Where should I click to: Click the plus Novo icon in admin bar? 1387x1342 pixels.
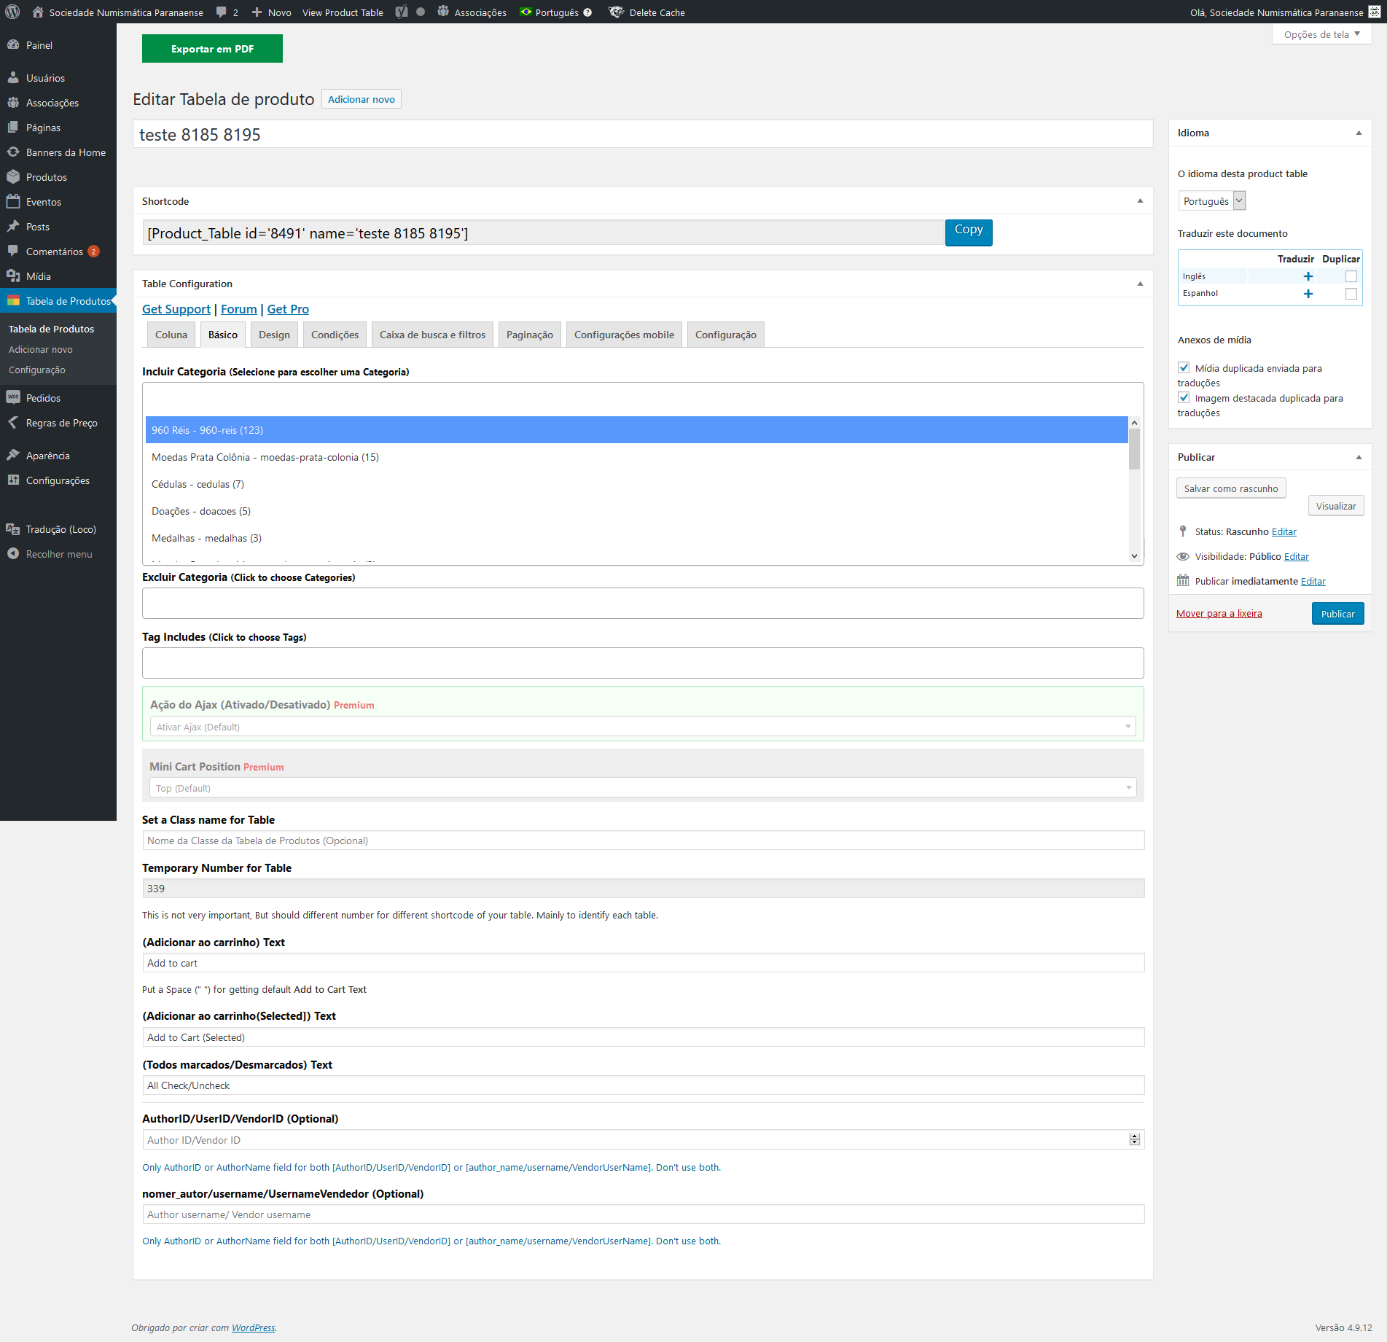coord(257,12)
